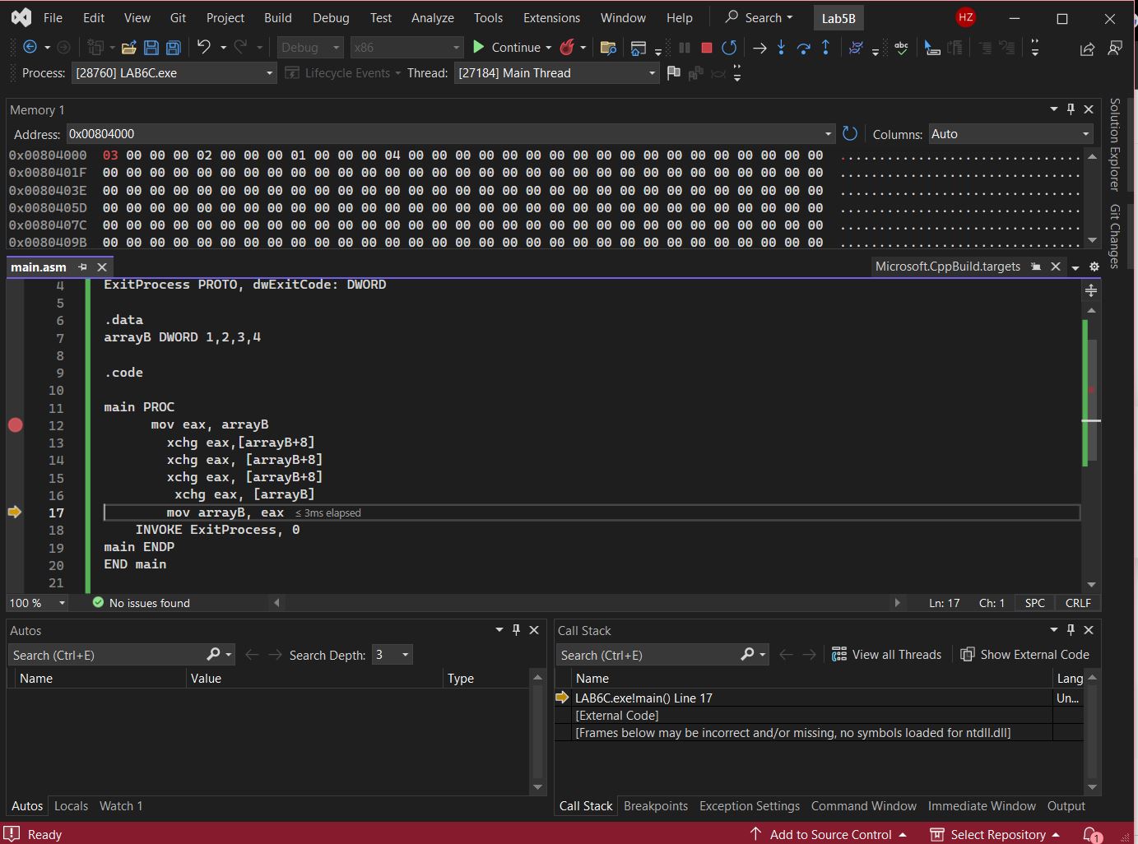Image resolution: width=1138 pixels, height=844 pixels.
Task: Click the Step Into arrow icon
Action: click(x=781, y=48)
